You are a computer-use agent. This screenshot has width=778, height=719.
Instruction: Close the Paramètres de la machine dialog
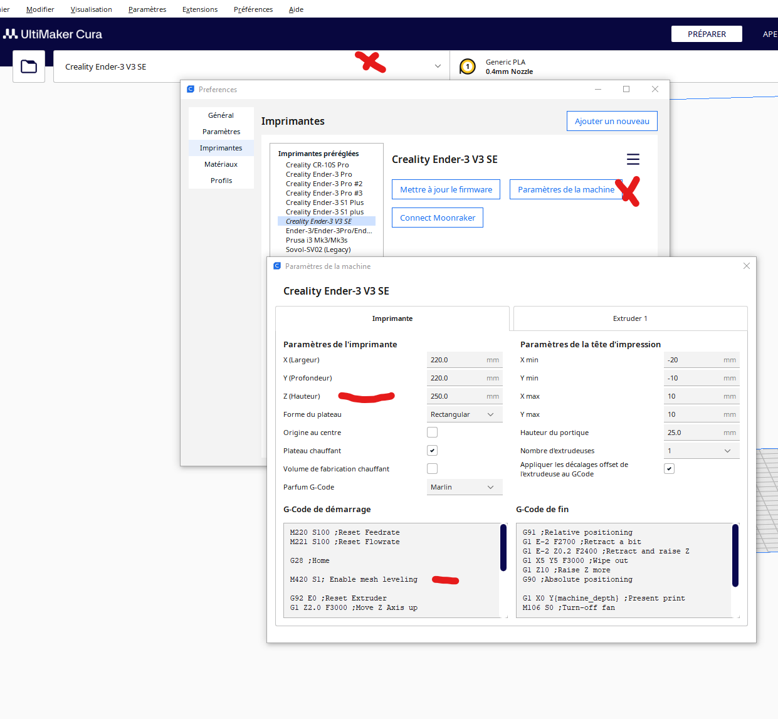747,266
